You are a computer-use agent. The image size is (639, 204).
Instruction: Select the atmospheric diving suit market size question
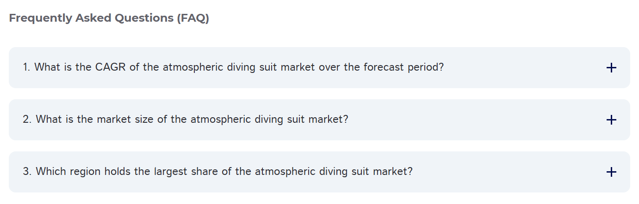click(185, 120)
